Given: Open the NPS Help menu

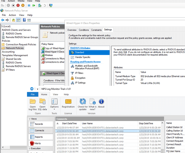Looking at the screenshot, I should (30, 15).
